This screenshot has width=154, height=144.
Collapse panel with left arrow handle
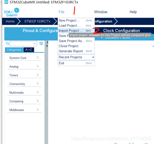point(47,42)
